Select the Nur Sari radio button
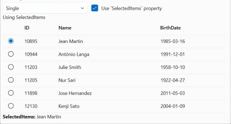The height and width of the screenshot is (124, 231). (x=11, y=80)
